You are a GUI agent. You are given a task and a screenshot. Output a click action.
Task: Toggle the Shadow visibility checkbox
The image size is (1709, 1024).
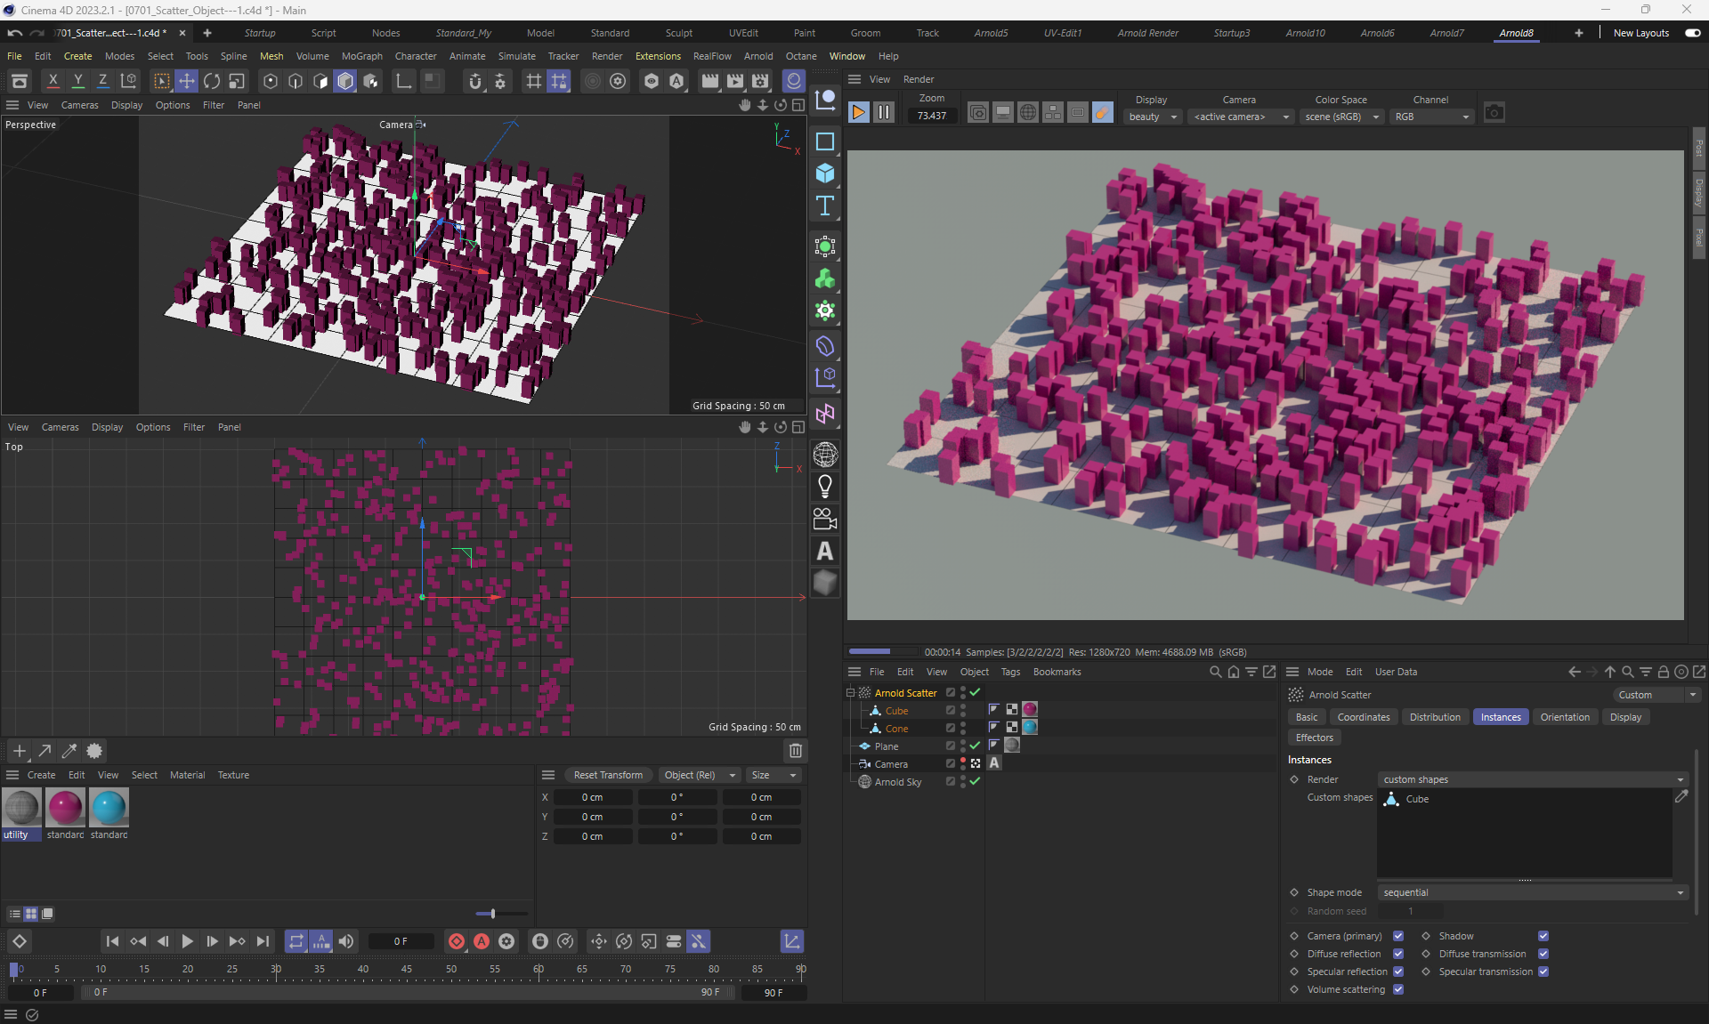pos(1543,936)
